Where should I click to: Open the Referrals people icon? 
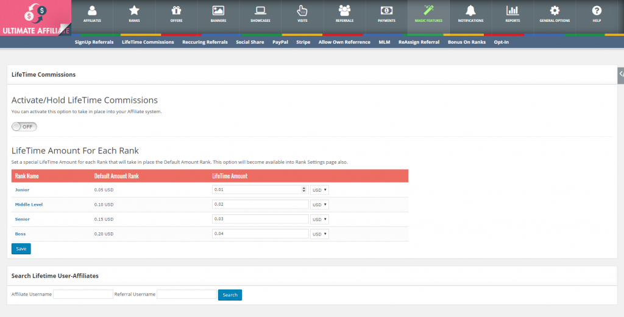[x=344, y=11]
